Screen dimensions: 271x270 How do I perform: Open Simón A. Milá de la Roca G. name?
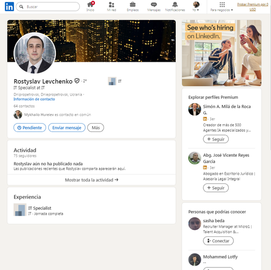(227, 110)
